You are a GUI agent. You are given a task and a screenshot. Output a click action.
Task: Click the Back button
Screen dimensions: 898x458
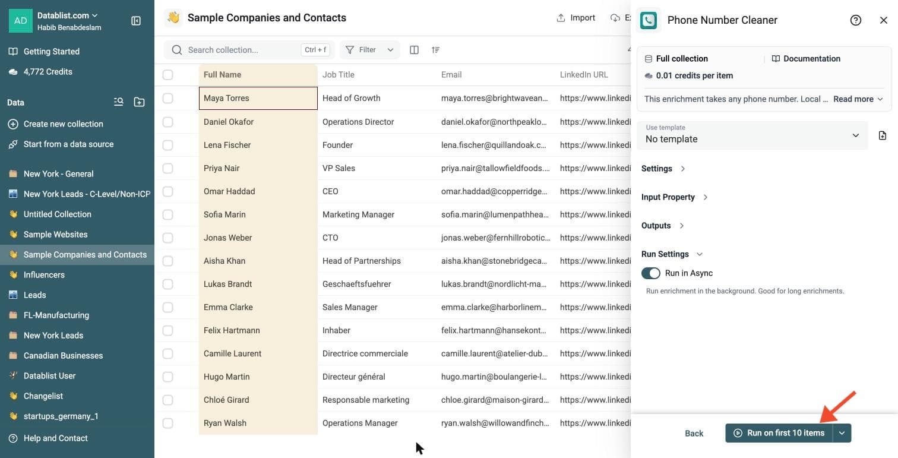pyautogui.click(x=694, y=434)
